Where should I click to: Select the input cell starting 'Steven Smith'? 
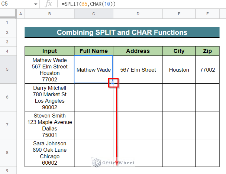(49, 125)
